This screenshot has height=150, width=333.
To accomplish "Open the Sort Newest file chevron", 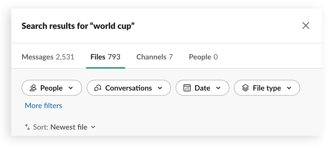I will [93, 127].
